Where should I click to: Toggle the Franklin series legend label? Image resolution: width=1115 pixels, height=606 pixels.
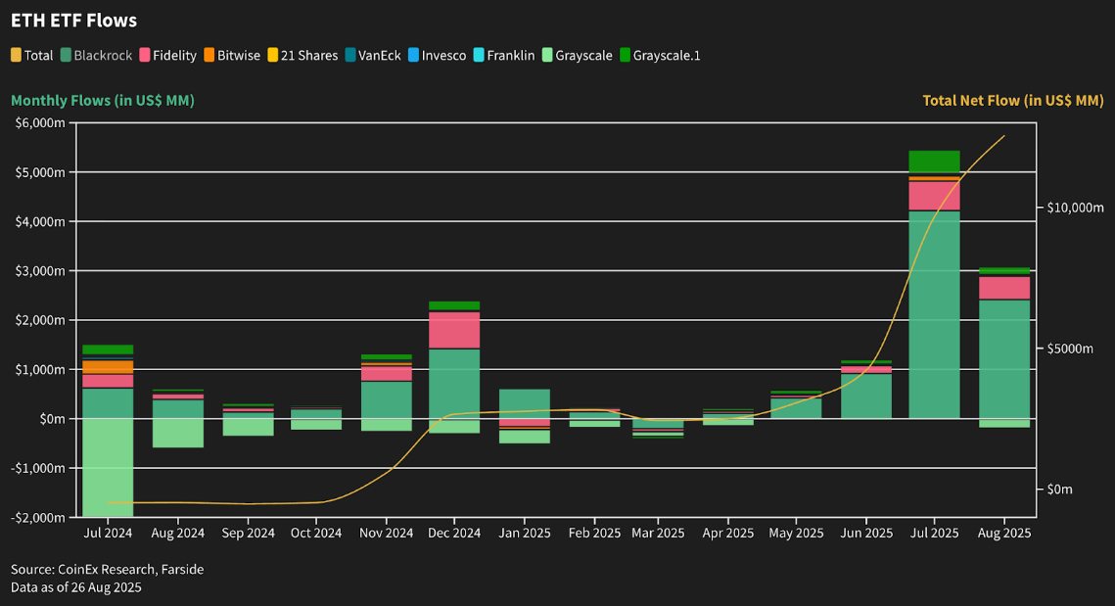click(x=511, y=56)
